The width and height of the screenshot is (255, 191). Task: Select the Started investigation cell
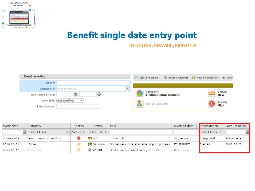point(205,144)
